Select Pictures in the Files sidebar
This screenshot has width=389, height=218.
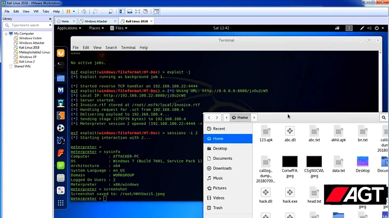coord(228,188)
